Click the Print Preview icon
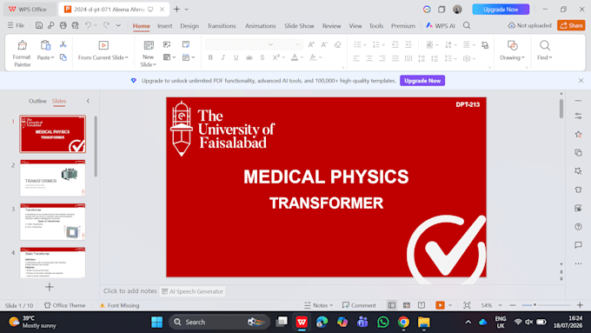This screenshot has height=333, width=591. (76, 25)
